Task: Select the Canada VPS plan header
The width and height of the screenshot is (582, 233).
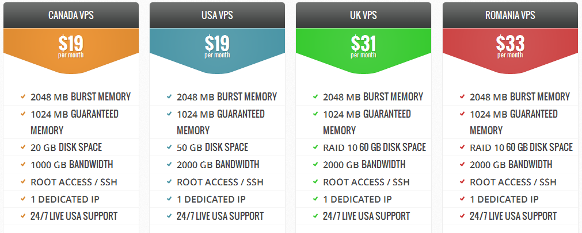Action: [71, 15]
